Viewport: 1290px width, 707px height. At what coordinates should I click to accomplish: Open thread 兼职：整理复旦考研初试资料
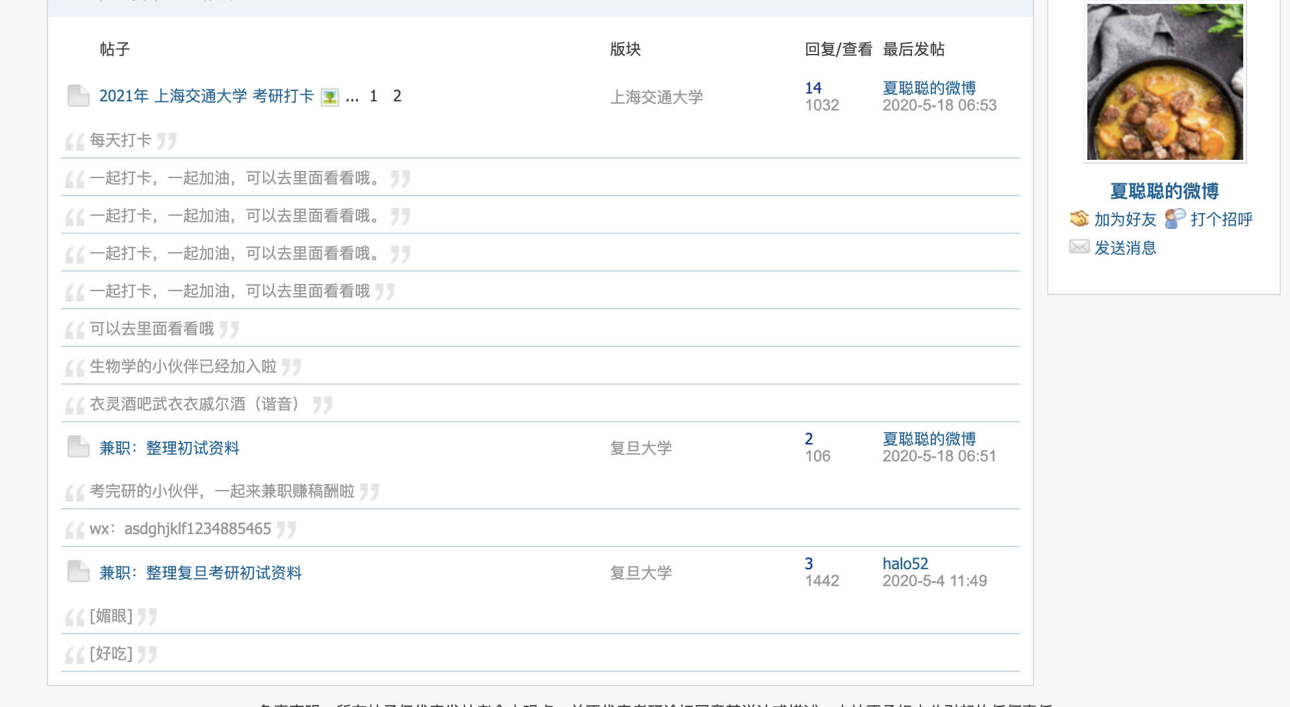[201, 572]
